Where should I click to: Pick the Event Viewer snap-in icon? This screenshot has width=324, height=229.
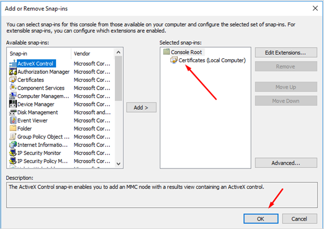point(13,120)
